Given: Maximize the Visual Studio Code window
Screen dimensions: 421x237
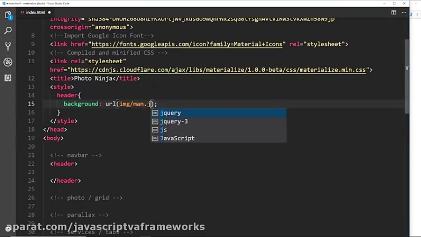Looking at the screenshot, I should click(x=394, y=3).
